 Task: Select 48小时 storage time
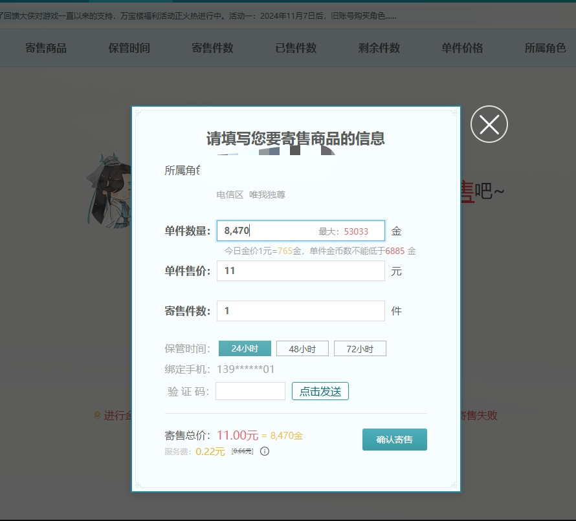coord(302,348)
